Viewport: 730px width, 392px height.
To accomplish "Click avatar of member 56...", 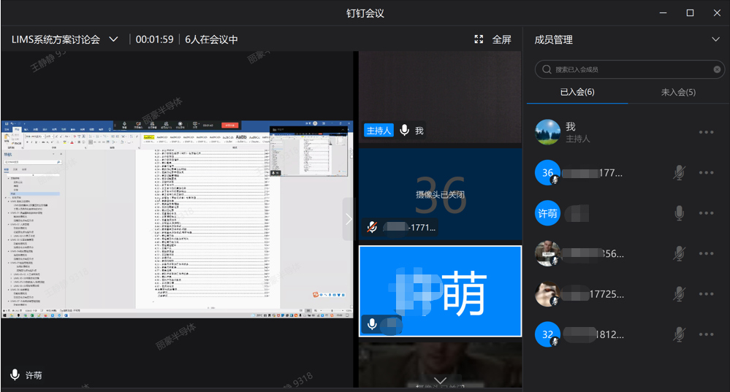I will pyautogui.click(x=547, y=254).
